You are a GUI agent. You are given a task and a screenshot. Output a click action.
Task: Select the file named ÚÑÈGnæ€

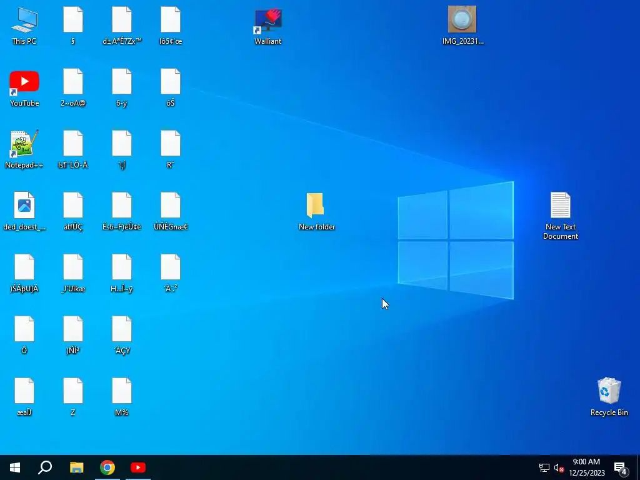click(171, 211)
